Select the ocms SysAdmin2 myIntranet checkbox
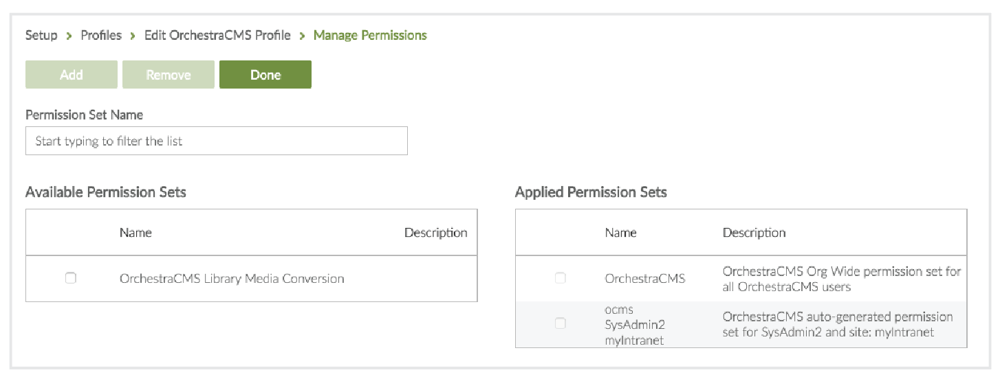1000x379 pixels. point(560,323)
